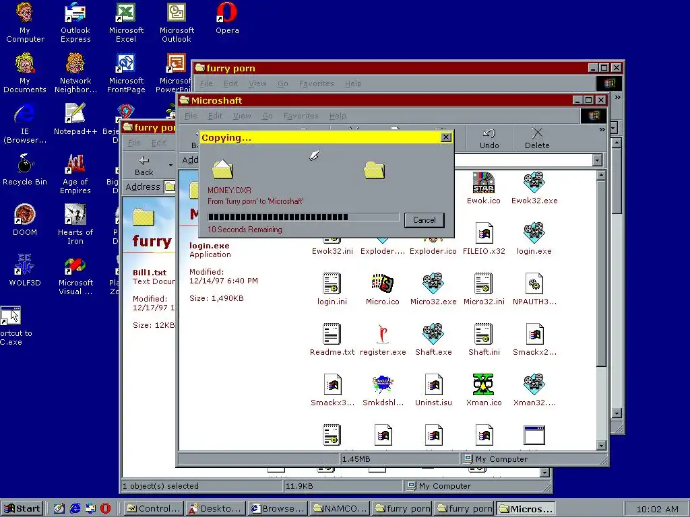Viewport: 690px width, 517px height.
Task: Launch Outlook Express from desktop
Action: [75, 22]
